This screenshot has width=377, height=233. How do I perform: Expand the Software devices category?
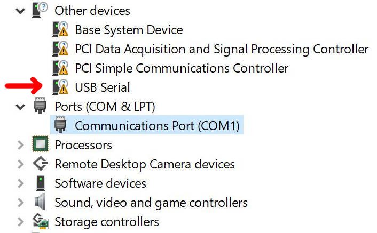20,183
